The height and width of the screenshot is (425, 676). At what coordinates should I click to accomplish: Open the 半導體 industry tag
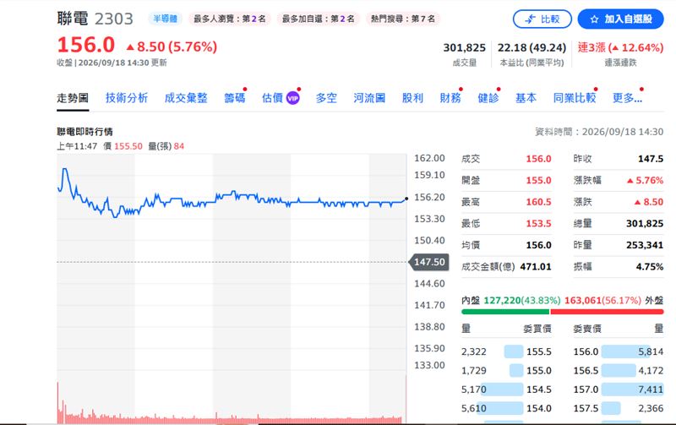pos(165,19)
